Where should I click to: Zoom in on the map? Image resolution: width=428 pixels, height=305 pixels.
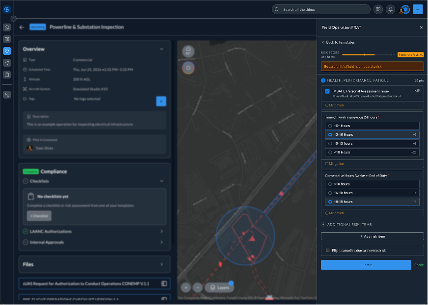(186, 287)
